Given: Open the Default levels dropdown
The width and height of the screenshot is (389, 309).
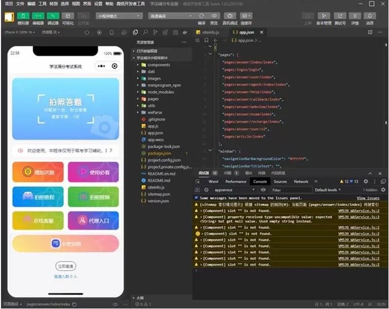Looking at the screenshot, I should click(328, 190).
